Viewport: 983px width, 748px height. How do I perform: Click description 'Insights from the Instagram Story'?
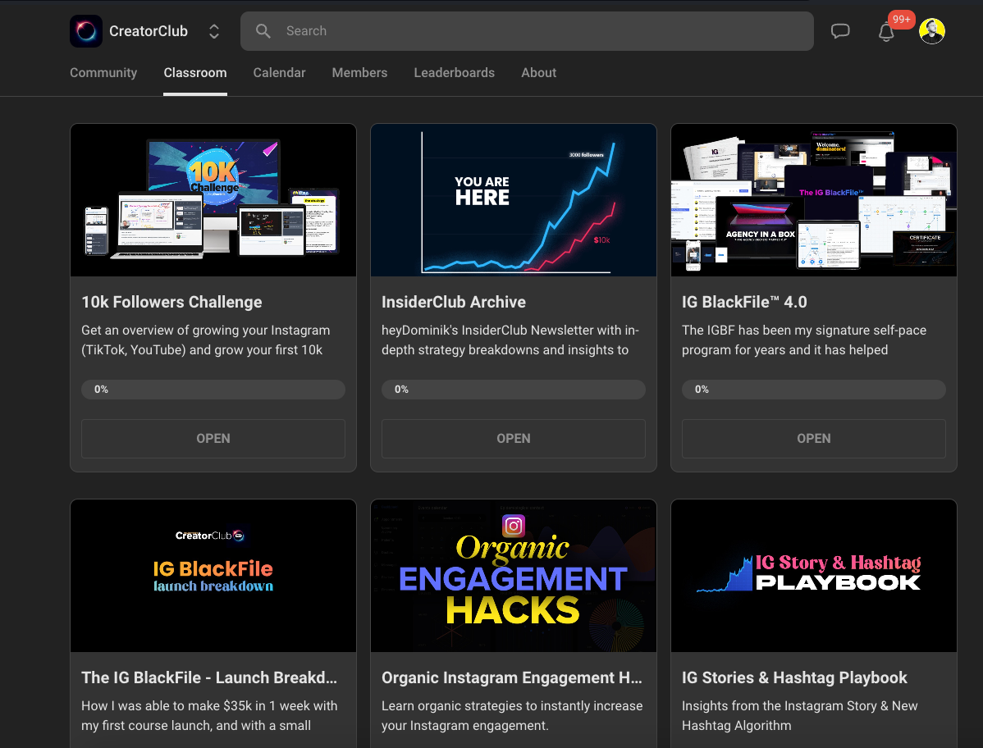tap(800, 715)
